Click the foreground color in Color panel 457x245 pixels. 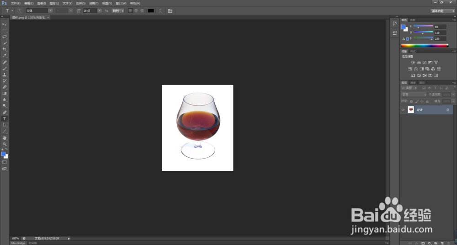pos(403,27)
